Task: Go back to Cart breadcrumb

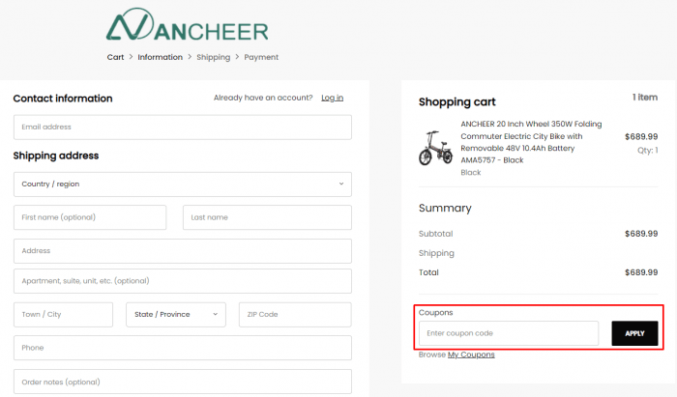Action: click(x=115, y=57)
